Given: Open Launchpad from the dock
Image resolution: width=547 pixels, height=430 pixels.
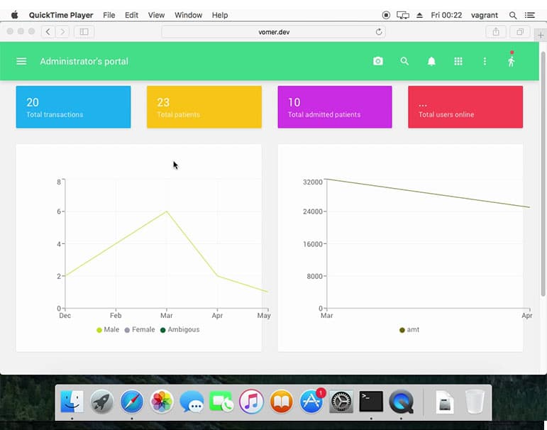Looking at the screenshot, I should pos(101,402).
